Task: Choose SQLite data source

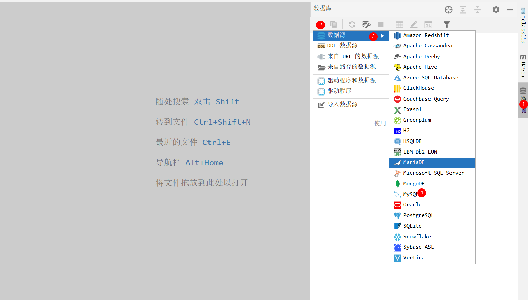Action: pyautogui.click(x=432, y=226)
